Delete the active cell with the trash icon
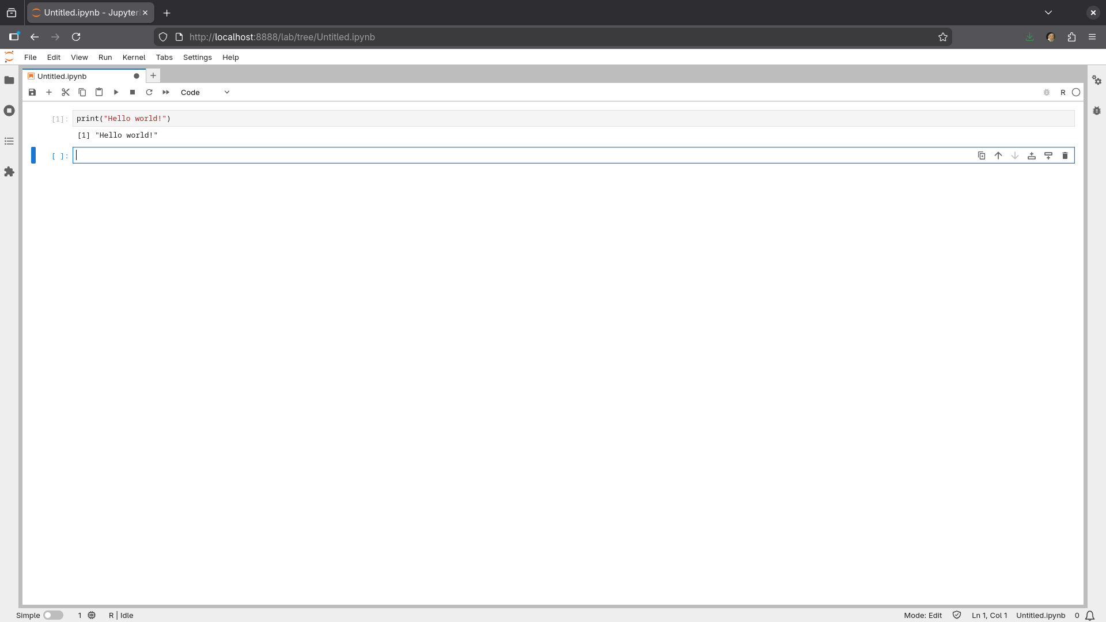This screenshot has width=1106, height=622. 1065,155
